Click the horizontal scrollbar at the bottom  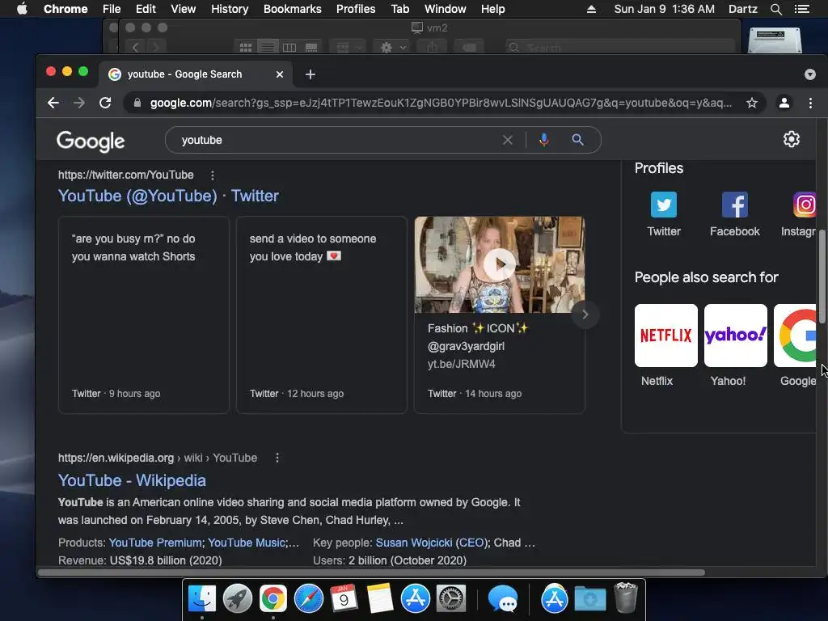tap(372, 572)
